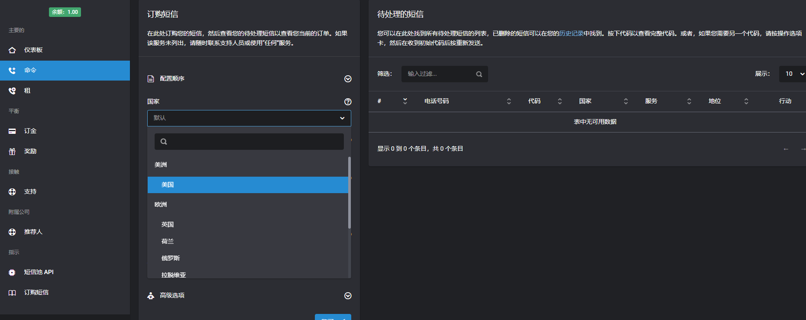
Task: Sort table by 服务 column arrows
Action: (x=689, y=101)
